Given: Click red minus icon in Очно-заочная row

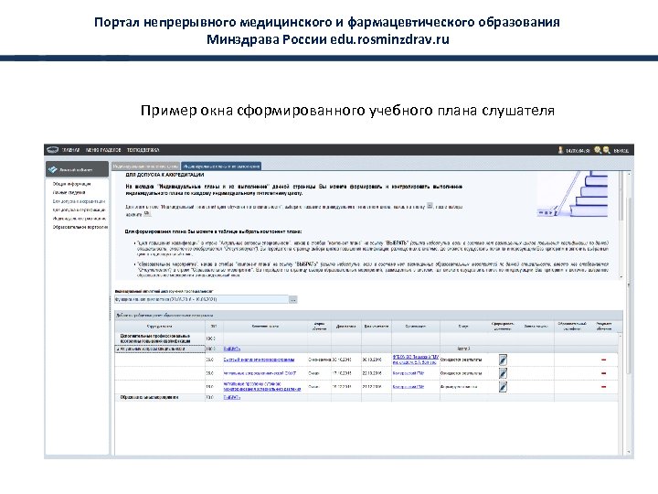Looking at the screenshot, I should [604, 360].
